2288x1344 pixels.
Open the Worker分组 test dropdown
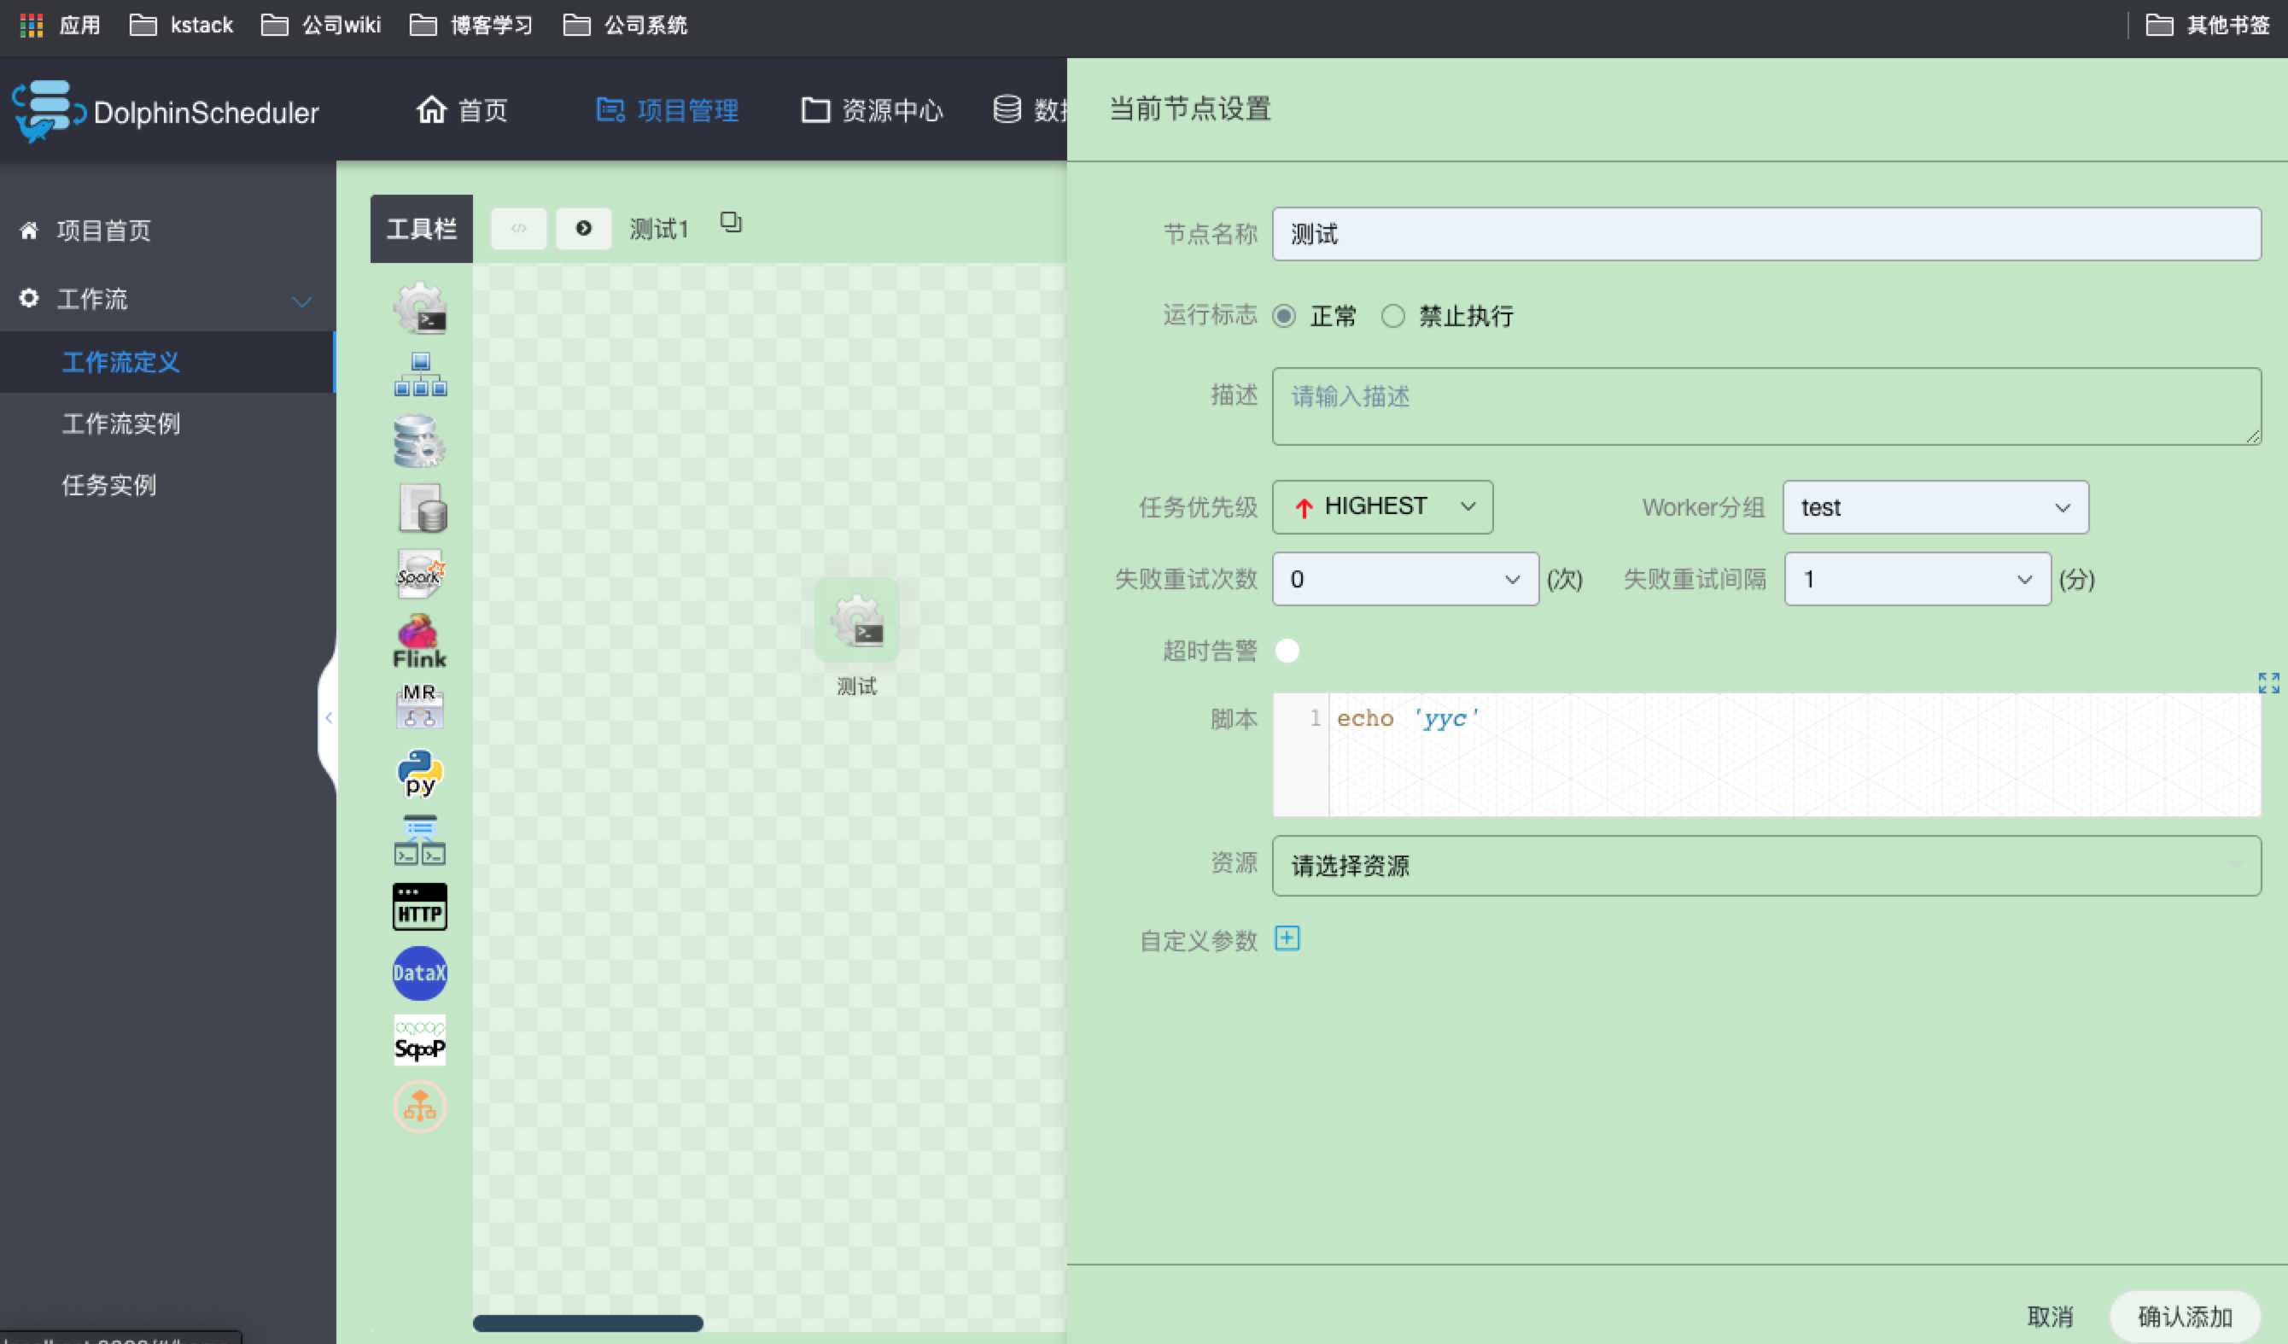(1935, 506)
